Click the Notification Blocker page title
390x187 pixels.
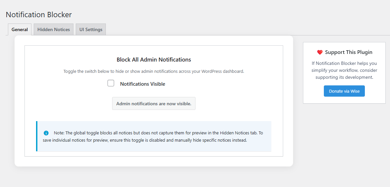pyautogui.click(x=39, y=15)
